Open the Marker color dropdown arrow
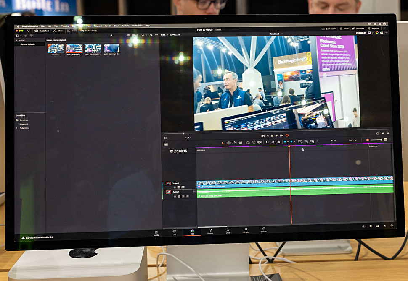 point(294,142)
